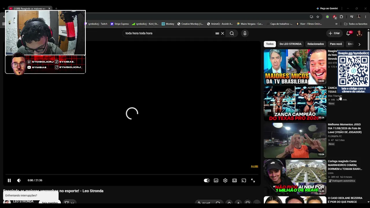The image size is (370, 208).
Task: Open the Mairo Vergara bookmark
Action: pyautogui.click(x=250, y=24)
